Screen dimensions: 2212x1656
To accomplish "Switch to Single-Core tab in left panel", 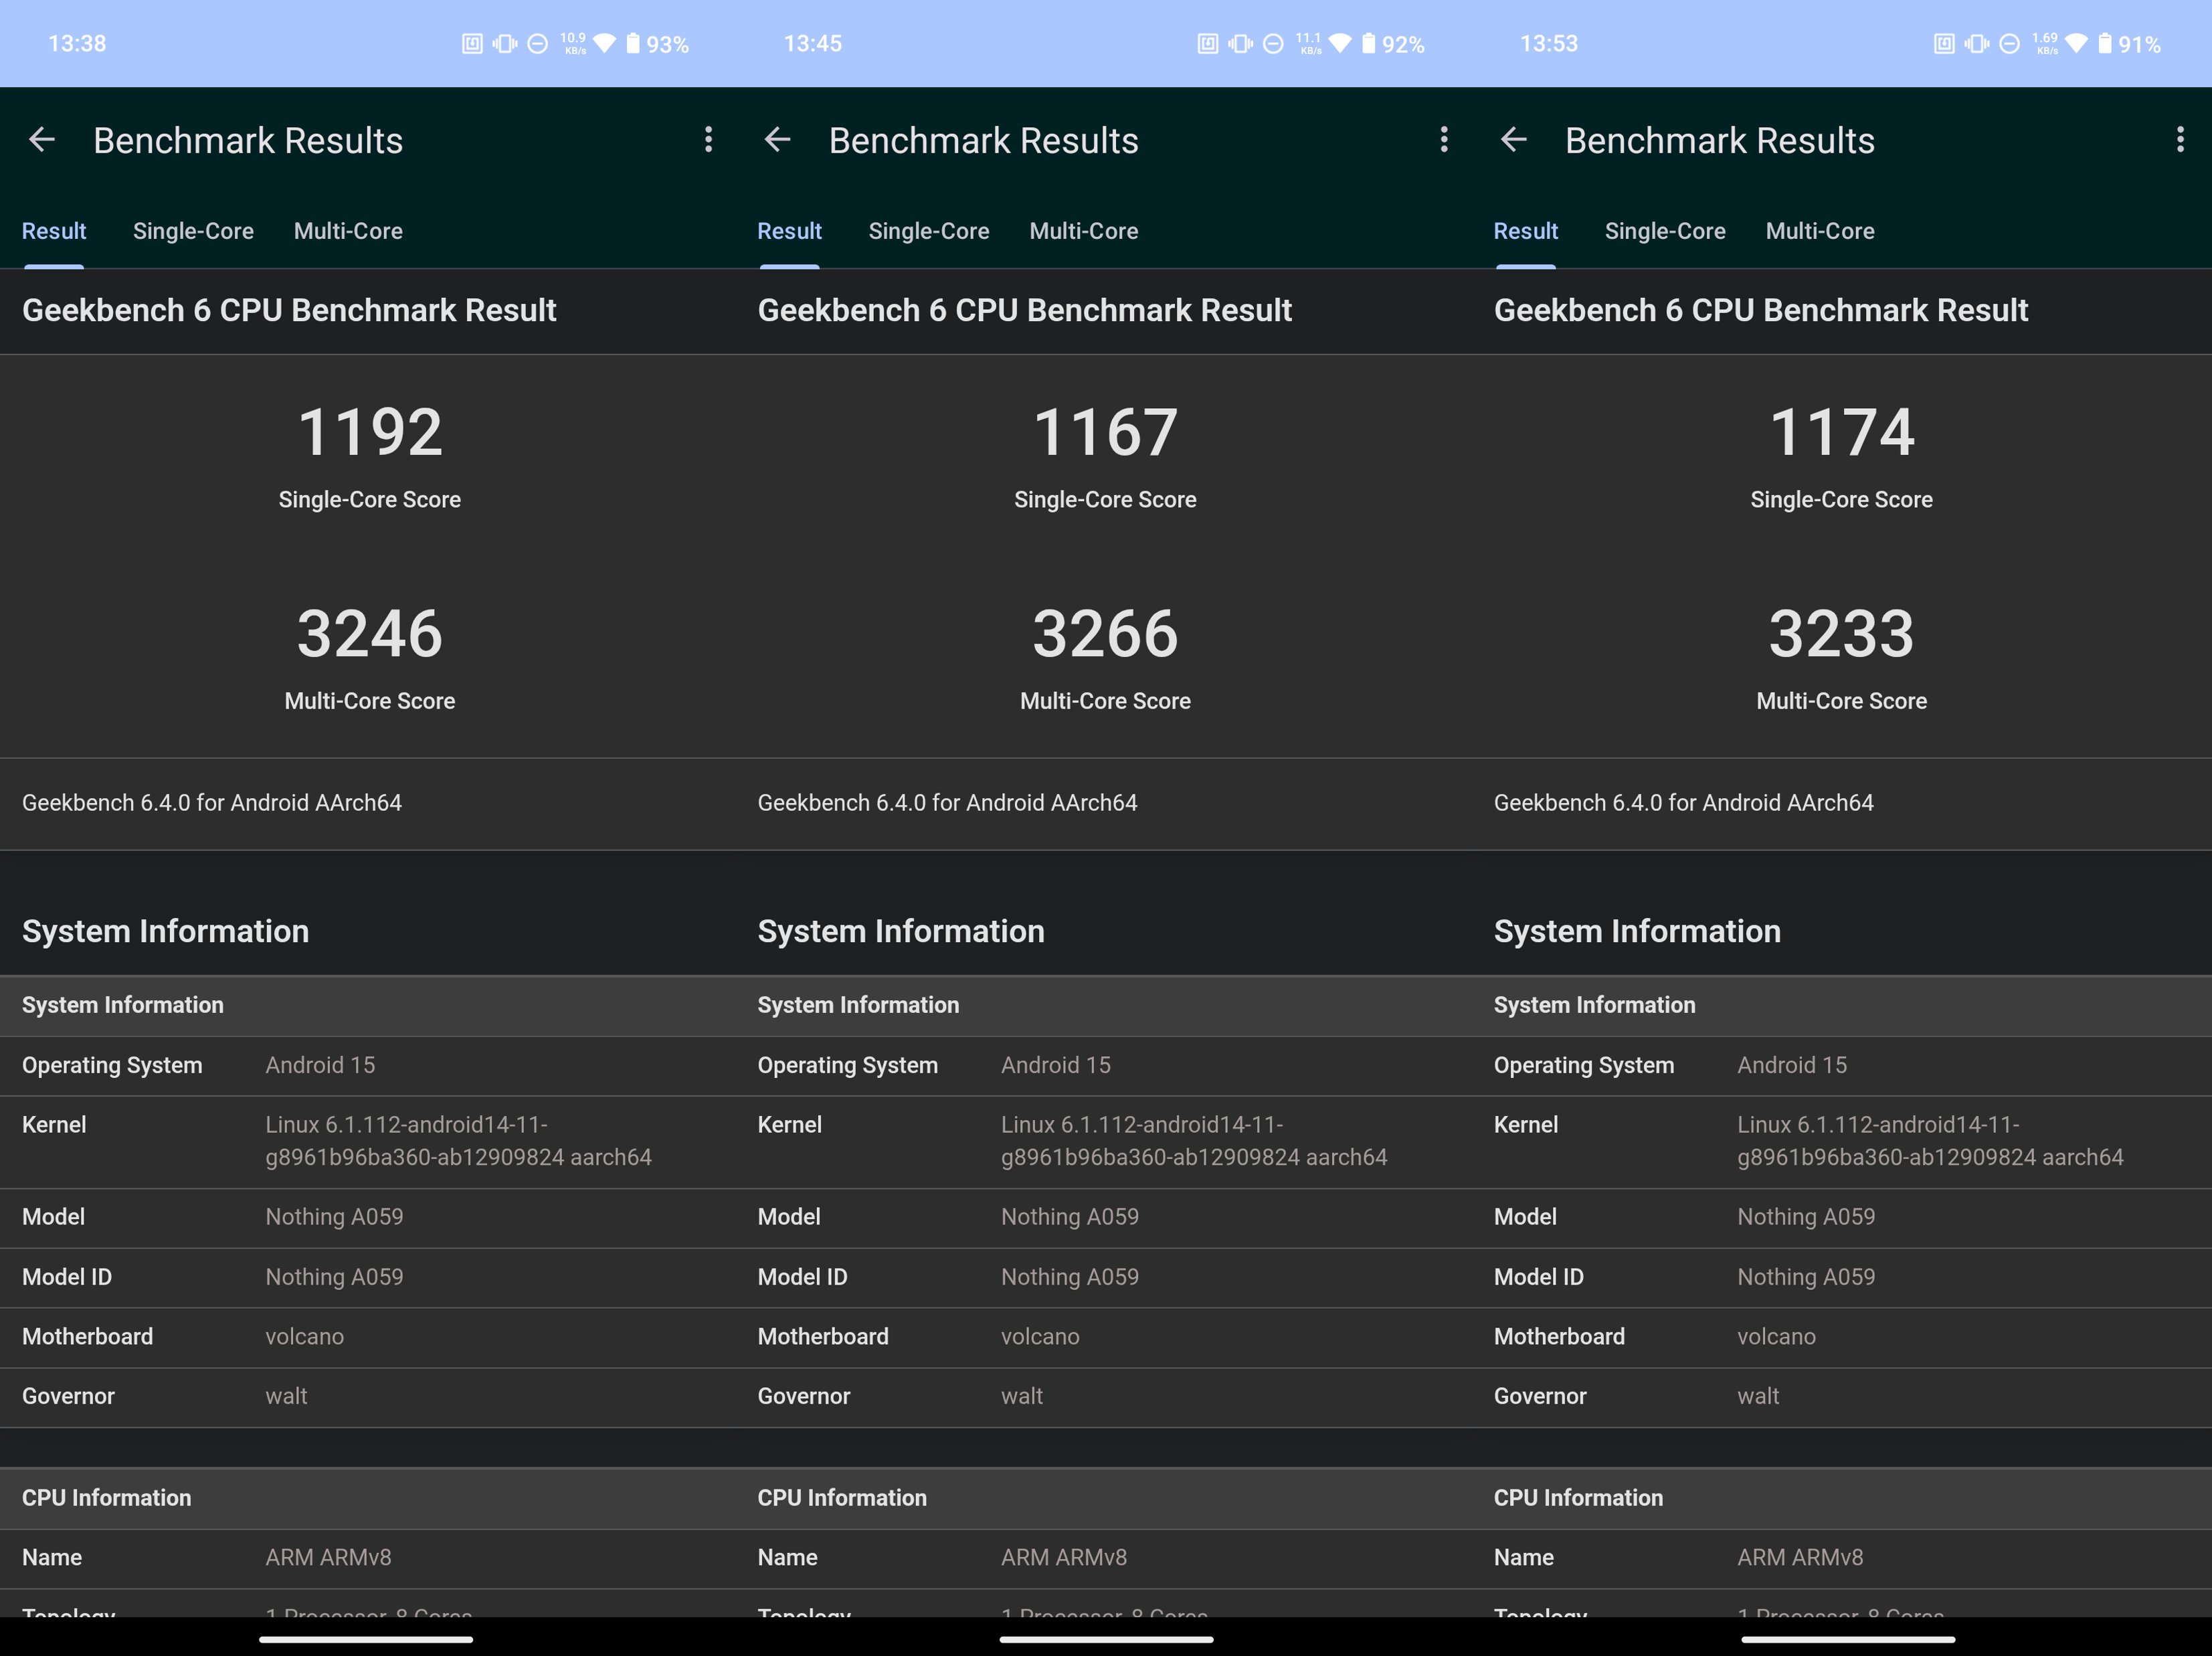I will point(193,231).
